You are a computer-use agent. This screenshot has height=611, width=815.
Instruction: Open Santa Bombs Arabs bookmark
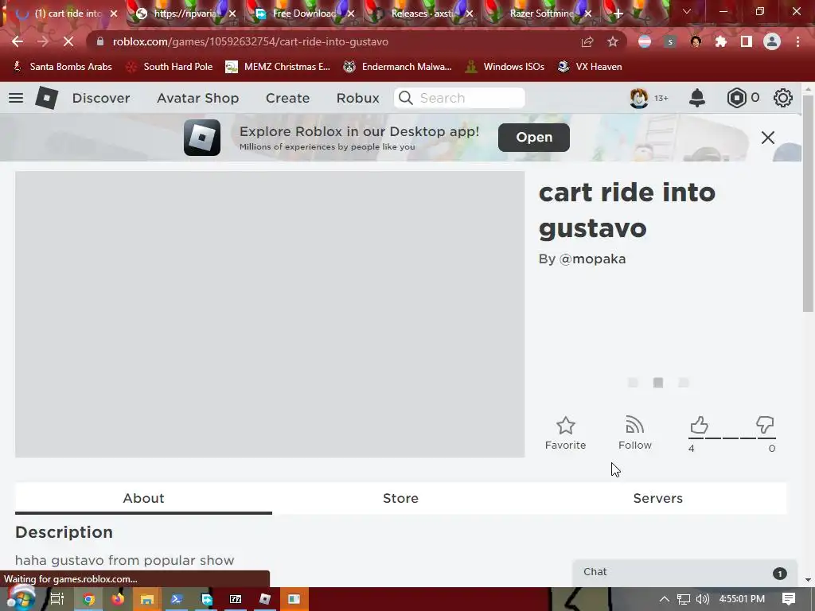tap(62, 67)
